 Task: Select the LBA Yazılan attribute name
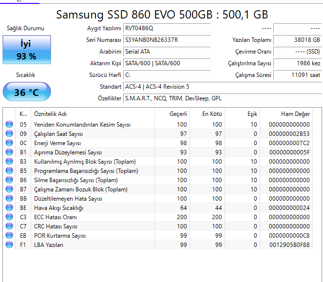(x=49, y=245)
